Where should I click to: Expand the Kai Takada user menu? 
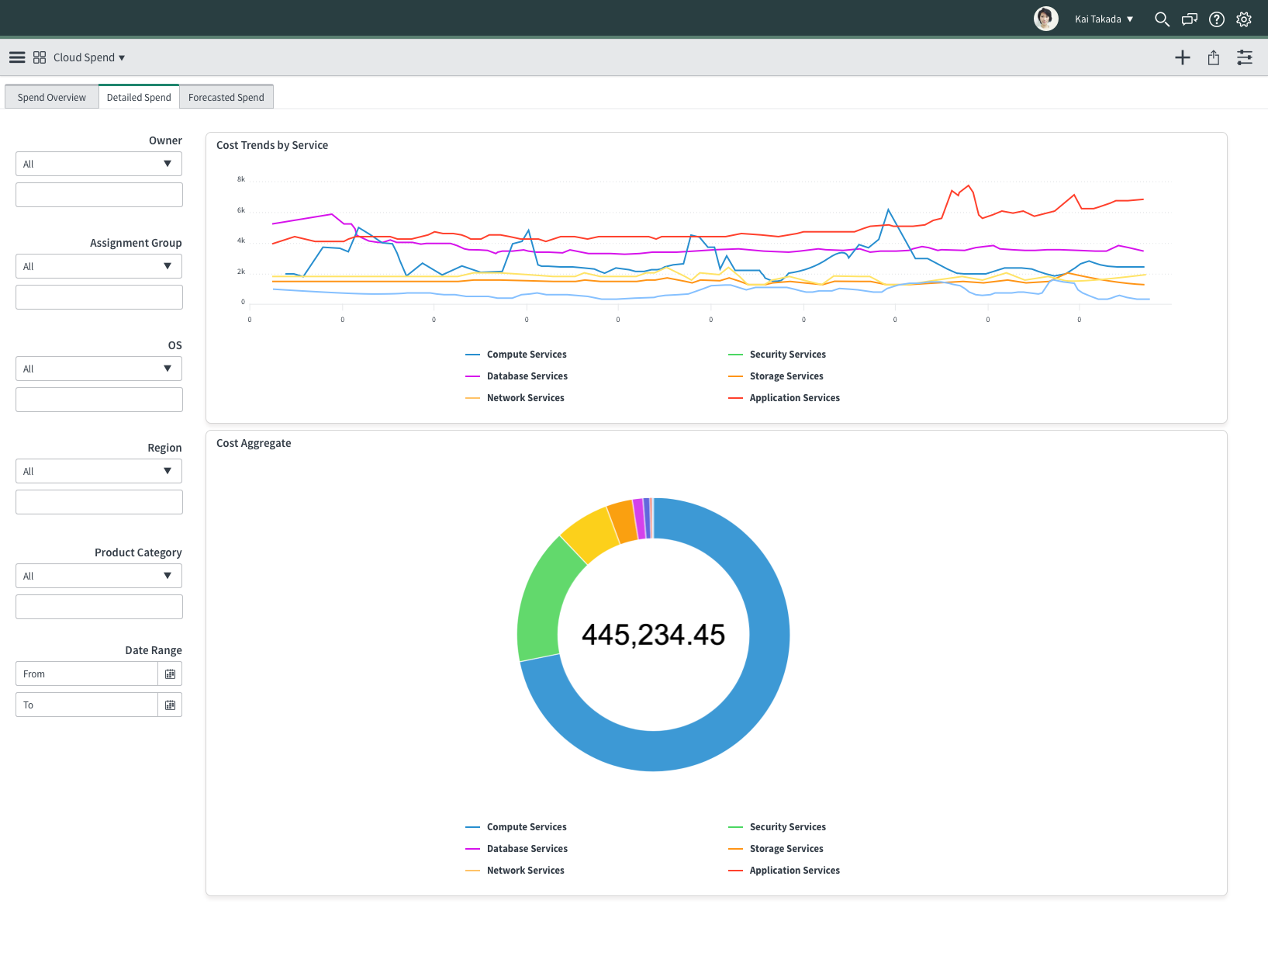coord(1104,19)
